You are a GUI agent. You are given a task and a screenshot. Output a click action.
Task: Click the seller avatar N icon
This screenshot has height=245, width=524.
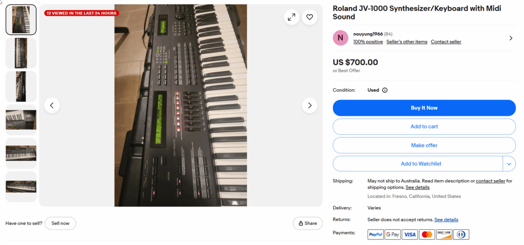click(340, 38)
